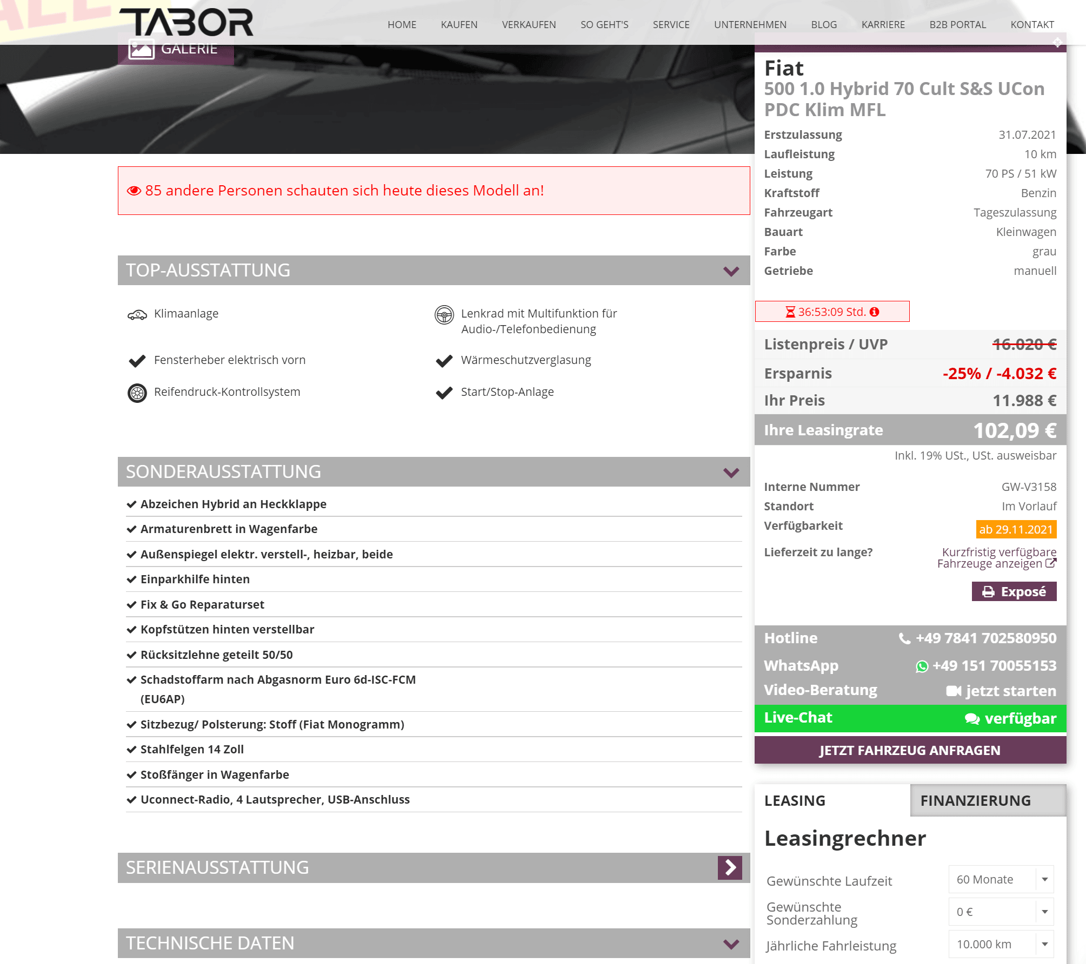Screen dimensions: 1086x964
Task: Collapse the TECHNISCHE DATEN section
Action: point(731,944)
